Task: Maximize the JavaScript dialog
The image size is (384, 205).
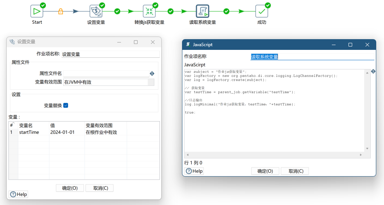Action: click(350, 45)
